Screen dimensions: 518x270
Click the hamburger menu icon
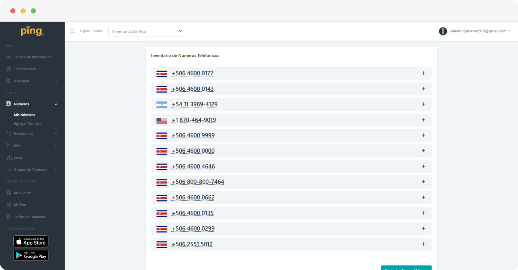(72, 31)
